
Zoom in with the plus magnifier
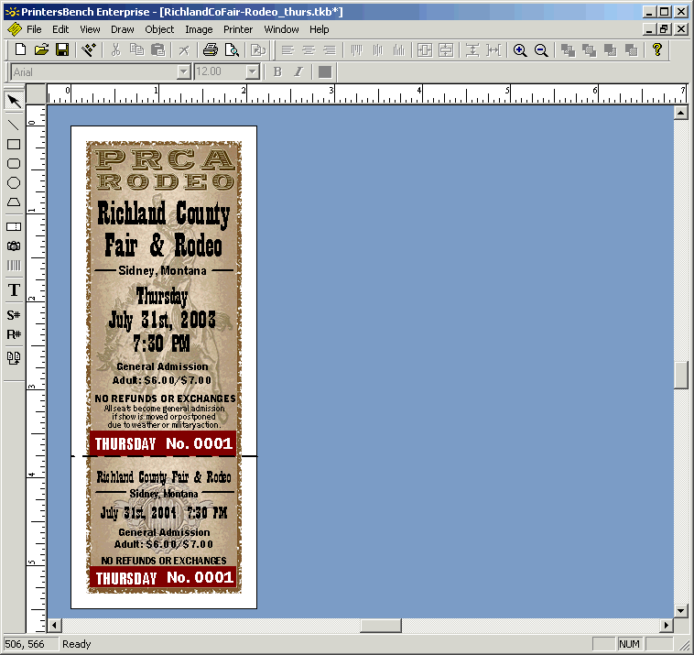point(520,50)
